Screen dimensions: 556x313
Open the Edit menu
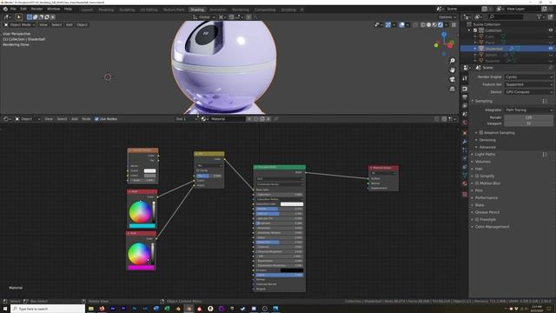tap(23, 9)
